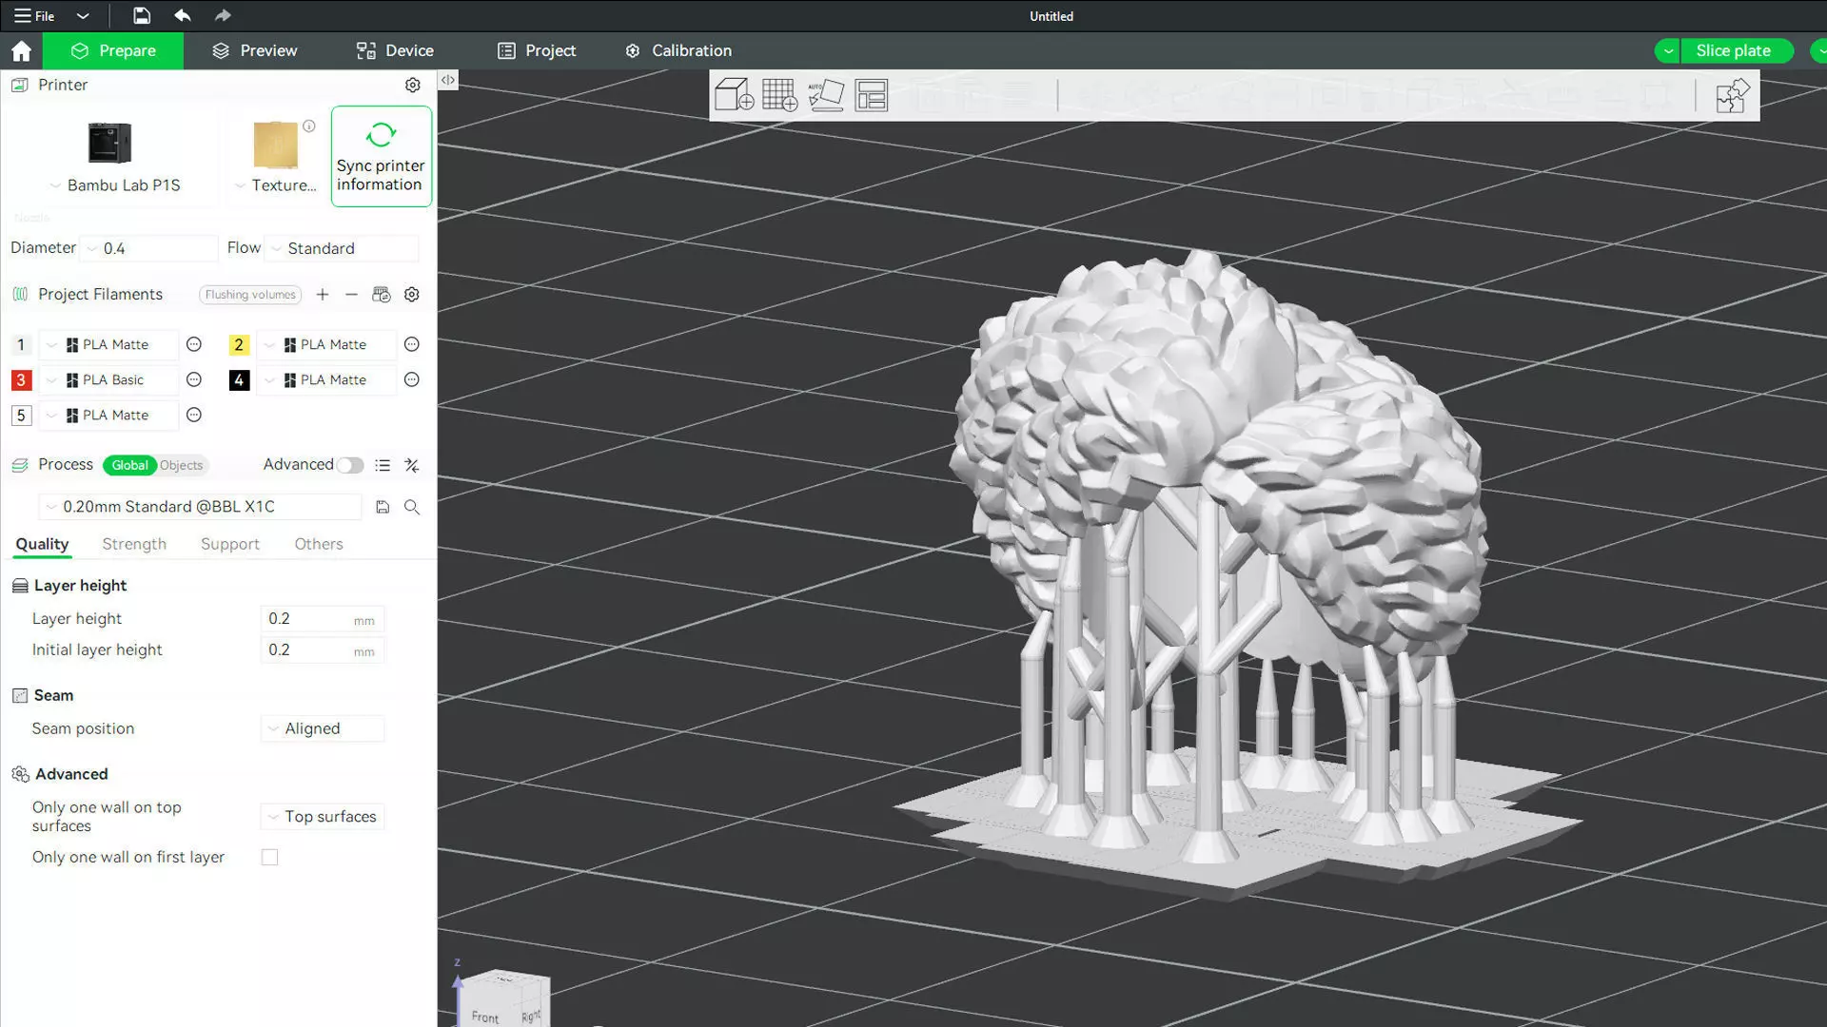Click the Auto orient toolbar icon
The image size is (1827, 1027).
pyautogui.click(x=825, y=95)
